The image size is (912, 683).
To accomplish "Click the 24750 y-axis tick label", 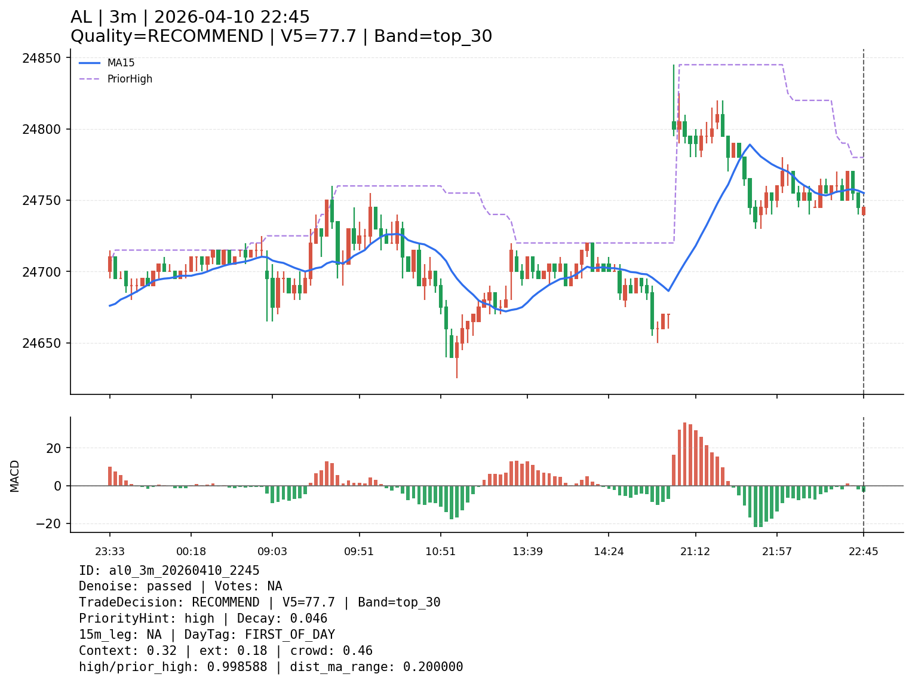I will click(x=41, y=201).
